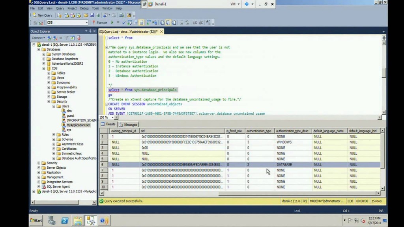The width and height of the screenshot is (404, 227).
Task: Click the Filter icon in Object Explorer
Action: pos(67,38)
